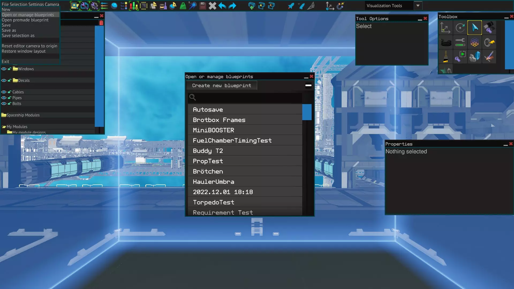Toggle visibility eye for Windows layer

pyautogui.click(x=4, y=69)
